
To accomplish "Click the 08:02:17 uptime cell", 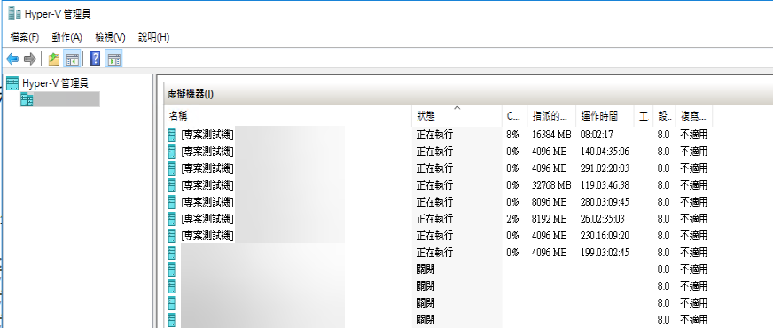I will (x=597, y=134).
